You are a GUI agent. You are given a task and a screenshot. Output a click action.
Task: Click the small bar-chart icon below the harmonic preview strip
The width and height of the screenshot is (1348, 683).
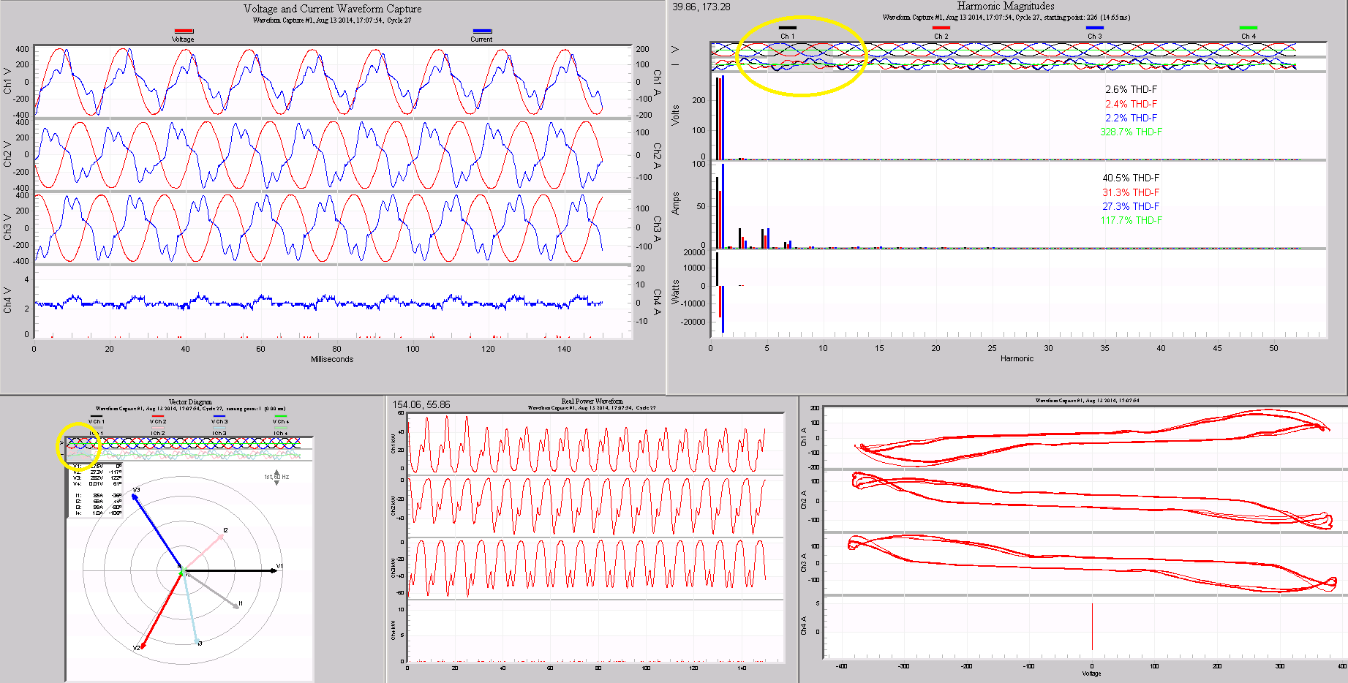pyautogui.click(x=719, y=82)
